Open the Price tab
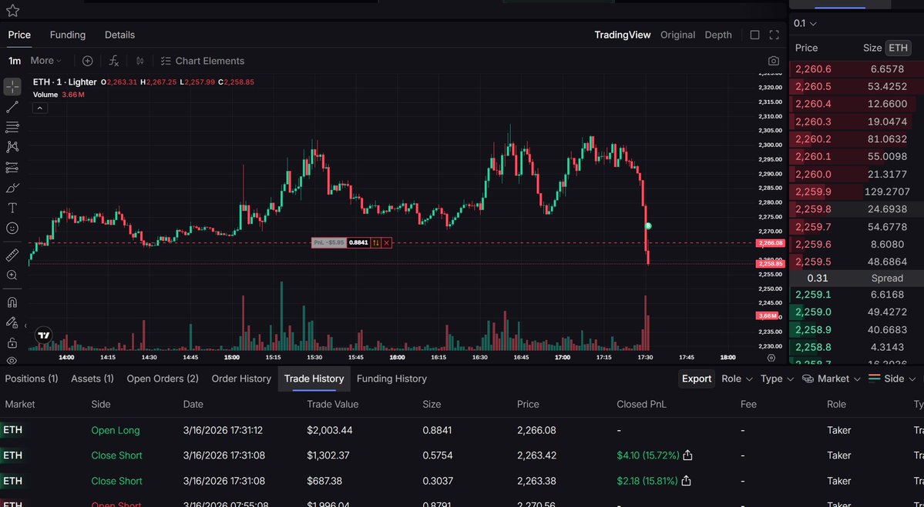The image size is (924, 507). coord(18,35)
